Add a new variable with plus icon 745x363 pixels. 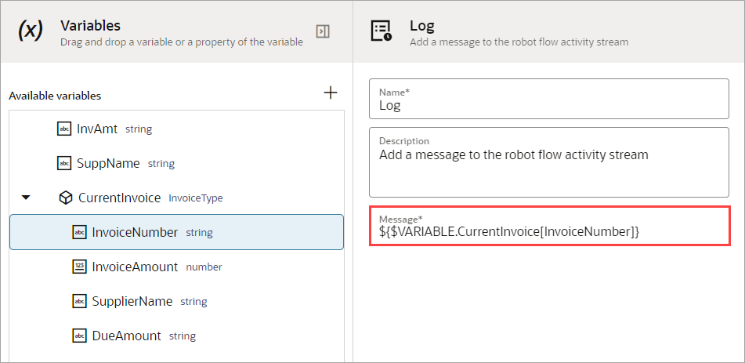(x=331, y=93)
